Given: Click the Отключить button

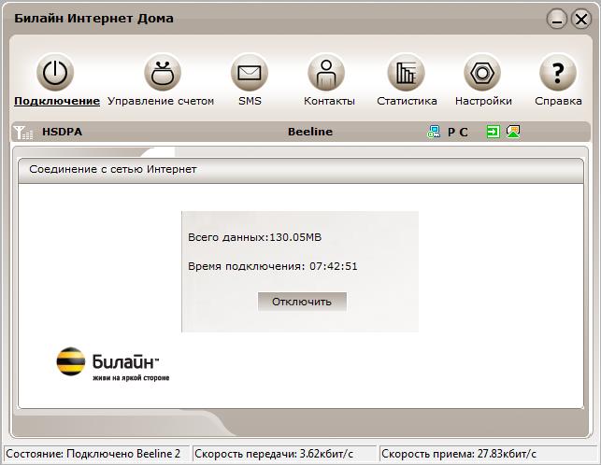Looking at the screenshot, I should [302, 302].
